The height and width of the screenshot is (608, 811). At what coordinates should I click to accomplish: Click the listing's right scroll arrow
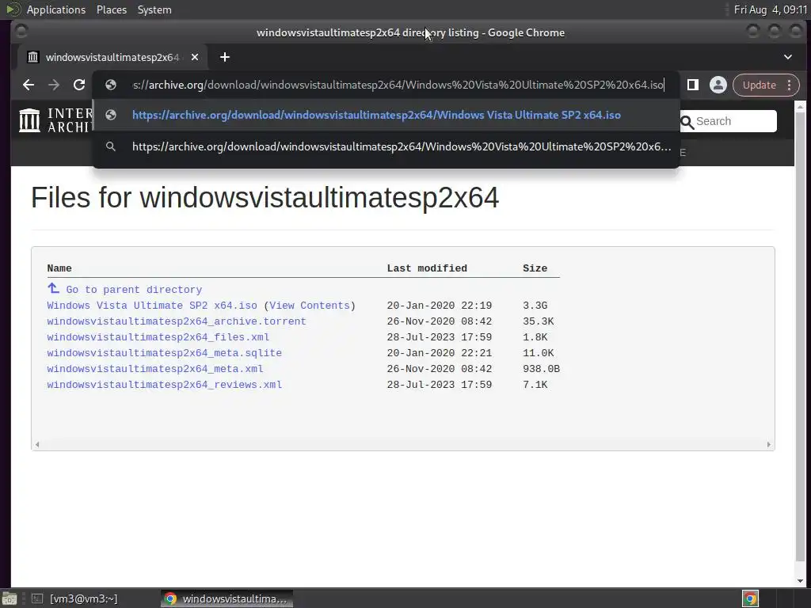pyautogui.click(x=768, y=445)
